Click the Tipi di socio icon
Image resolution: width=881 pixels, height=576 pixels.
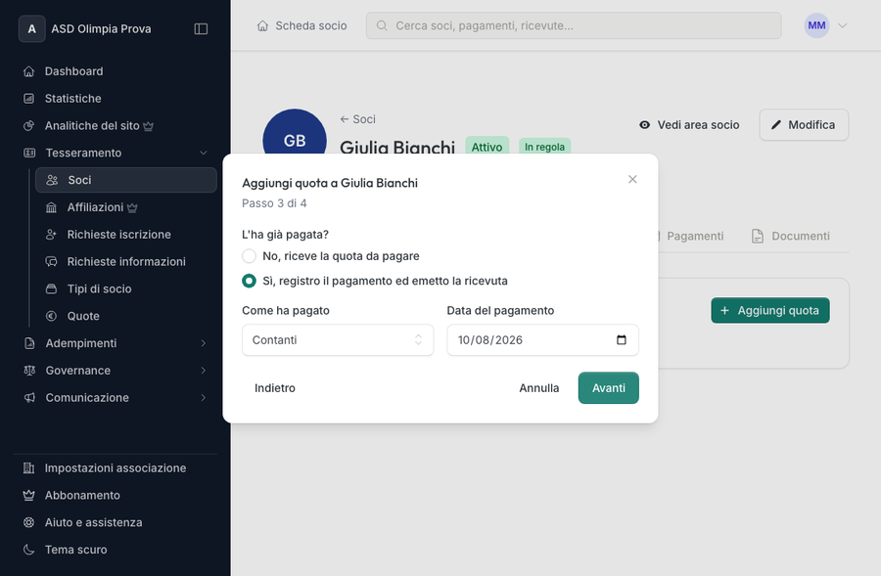click(51, 289)
